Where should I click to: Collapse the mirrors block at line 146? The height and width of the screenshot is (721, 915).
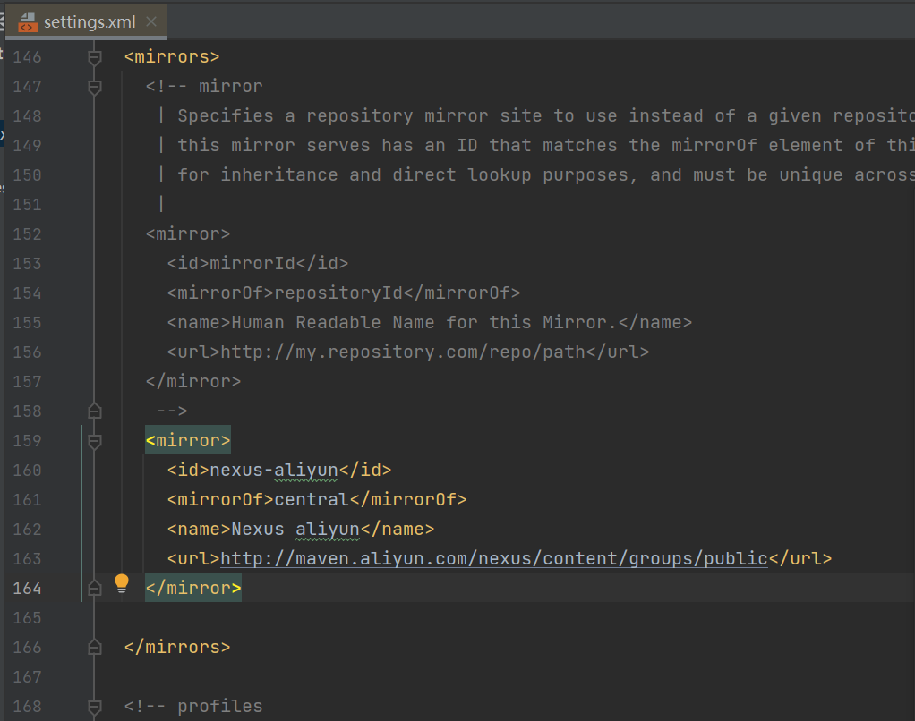click(x=94, y=57)
